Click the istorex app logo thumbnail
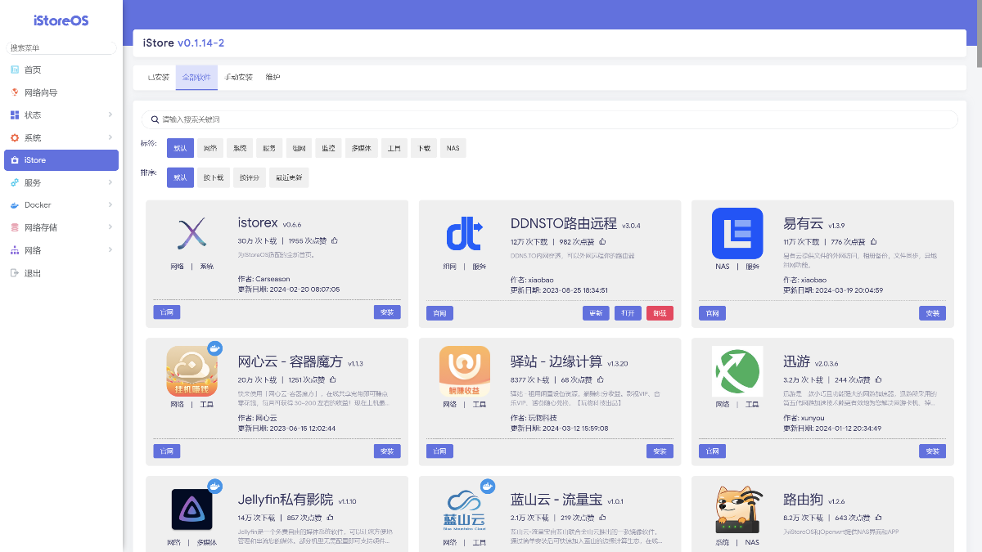 pos(191,233)
